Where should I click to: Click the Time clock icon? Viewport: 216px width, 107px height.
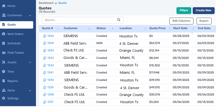click(4, 72)
